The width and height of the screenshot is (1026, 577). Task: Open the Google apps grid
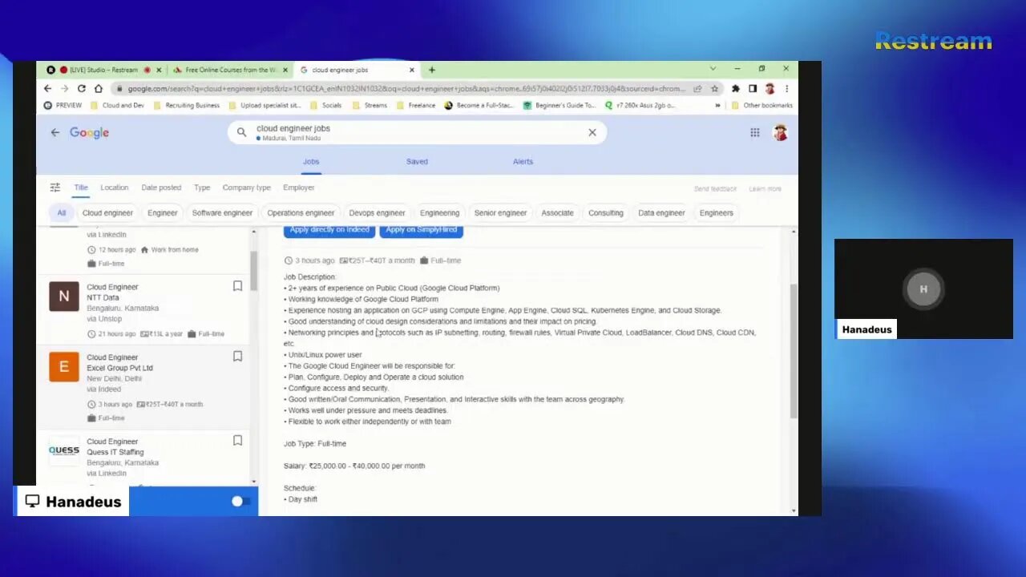click(754, 132)
